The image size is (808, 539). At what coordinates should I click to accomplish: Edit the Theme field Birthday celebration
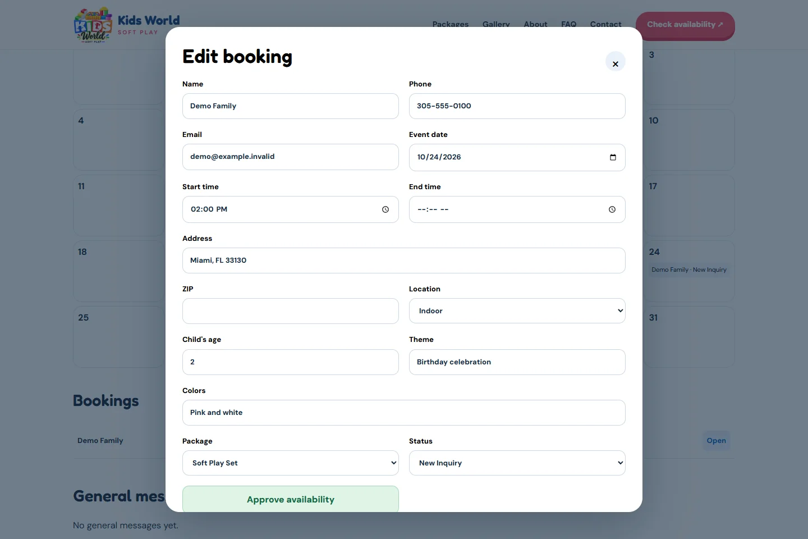(517, 362)
